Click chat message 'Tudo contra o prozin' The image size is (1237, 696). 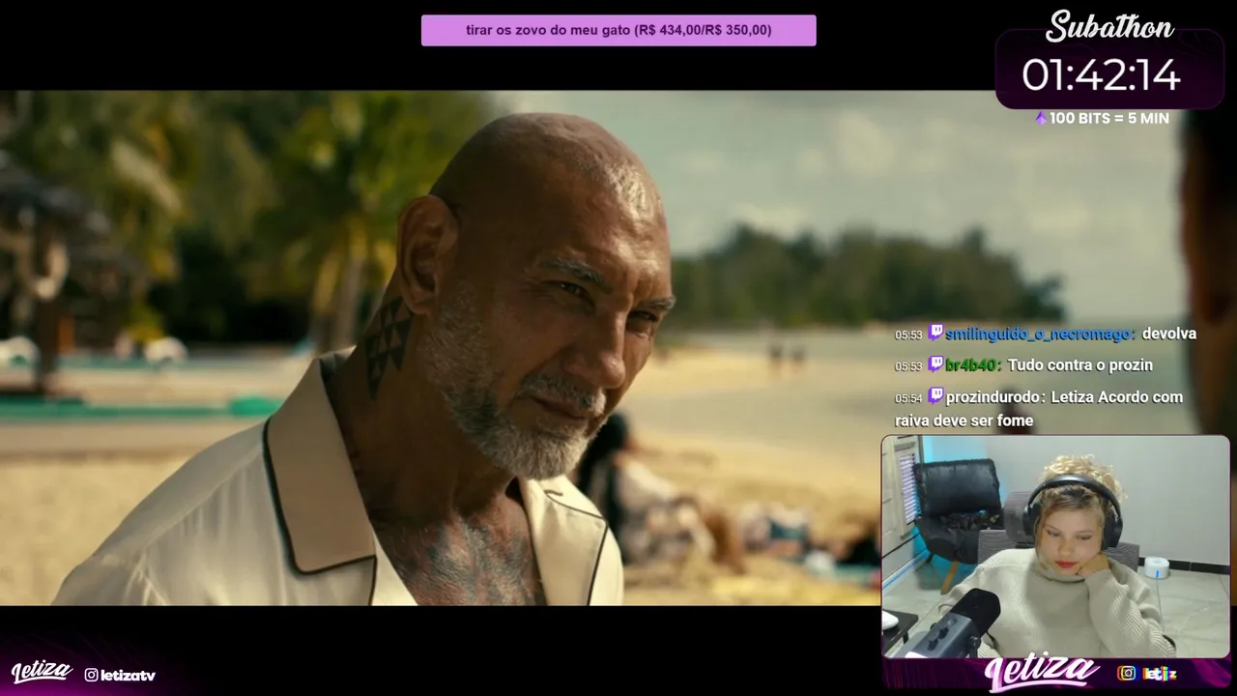(1079, 365)
